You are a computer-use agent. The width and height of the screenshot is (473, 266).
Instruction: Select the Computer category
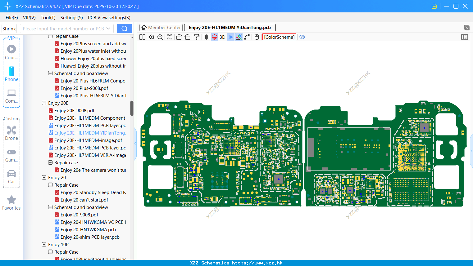pos(11,96)
